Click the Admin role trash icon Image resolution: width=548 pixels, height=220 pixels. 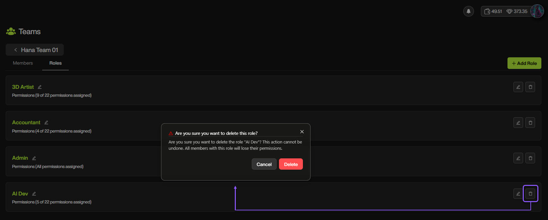coord(530,158)
